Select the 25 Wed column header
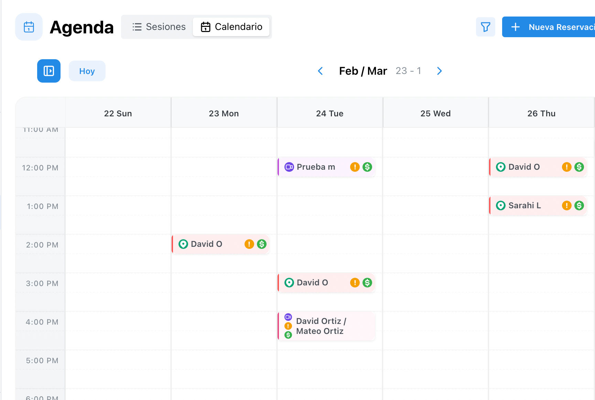 coord(435,114)
